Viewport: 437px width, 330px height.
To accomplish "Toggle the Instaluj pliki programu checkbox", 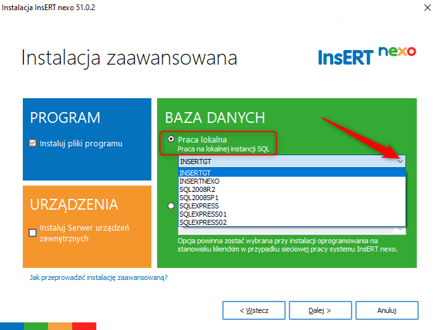I will point(32,143).
